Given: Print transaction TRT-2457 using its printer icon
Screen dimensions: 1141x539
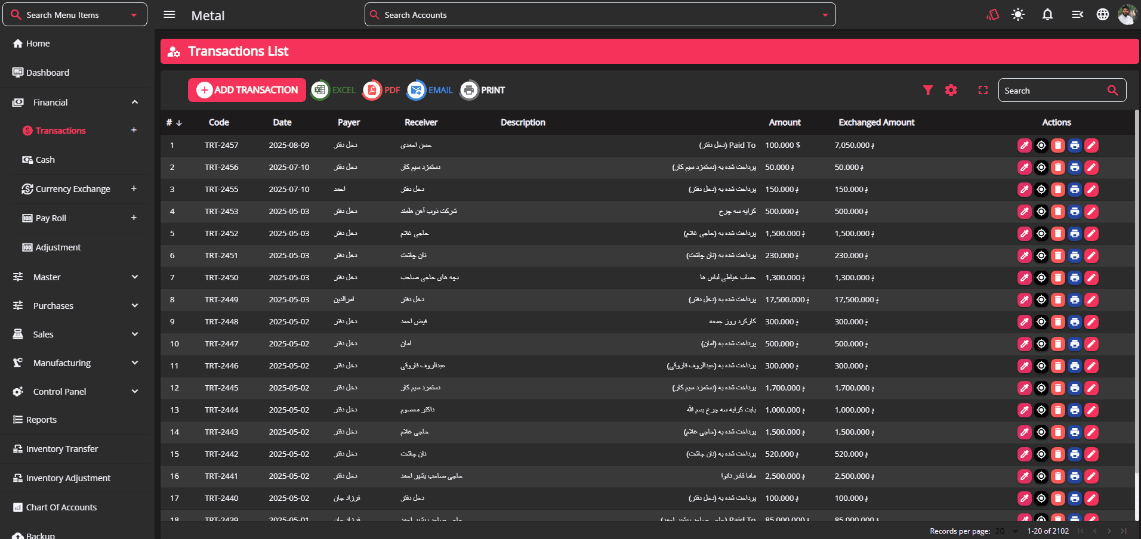Looking at the screenshot, I should 1075,145.
